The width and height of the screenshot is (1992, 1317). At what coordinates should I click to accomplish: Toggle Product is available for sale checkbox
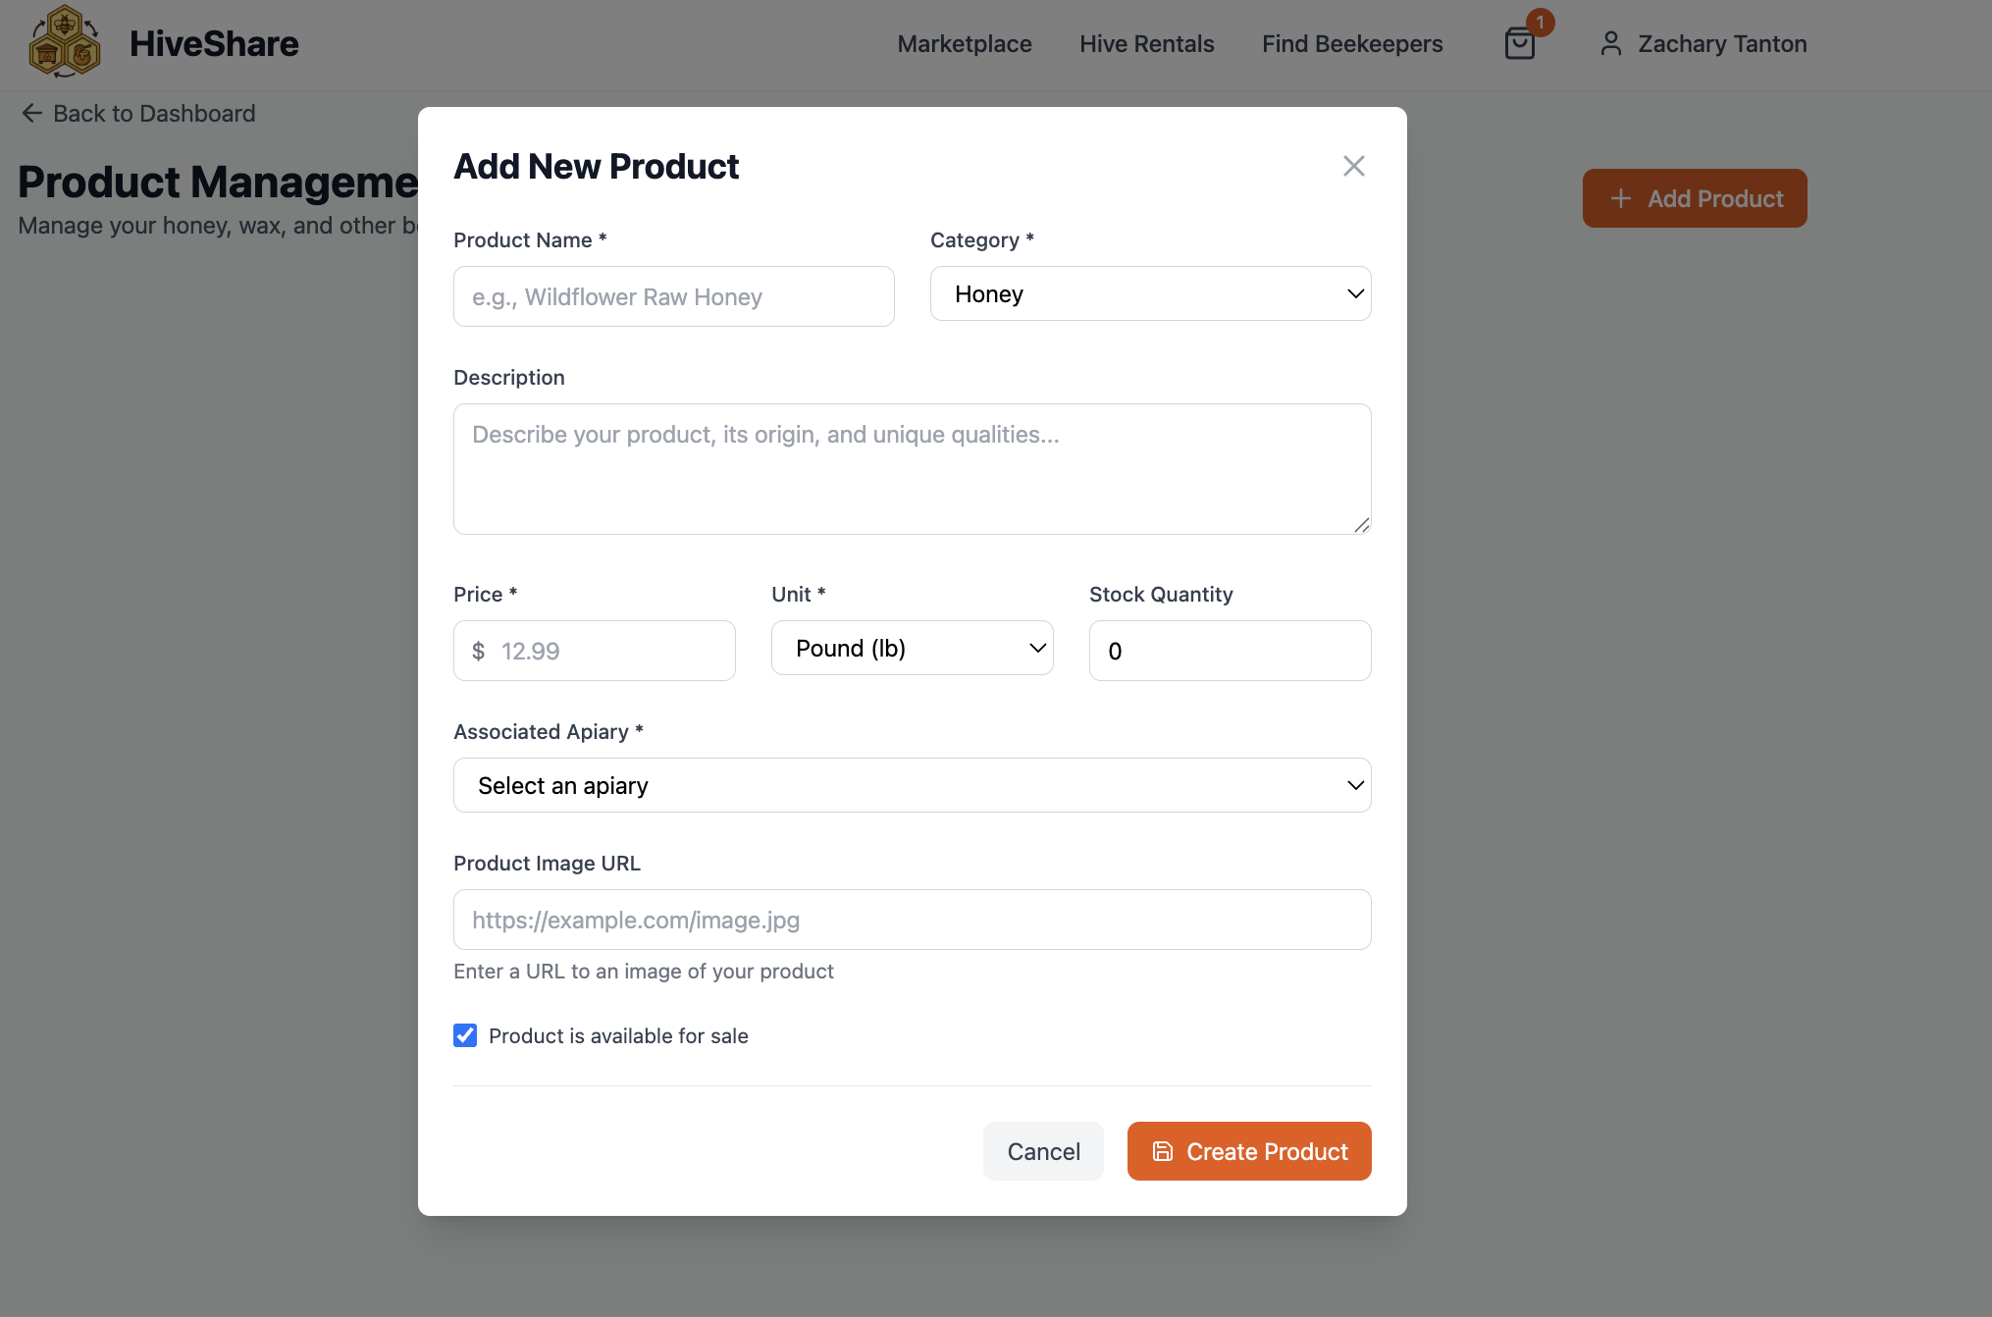[x=465, y=1035]
